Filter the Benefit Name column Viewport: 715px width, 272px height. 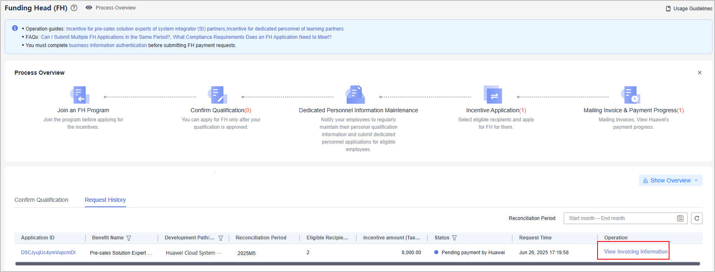(129, 238)
